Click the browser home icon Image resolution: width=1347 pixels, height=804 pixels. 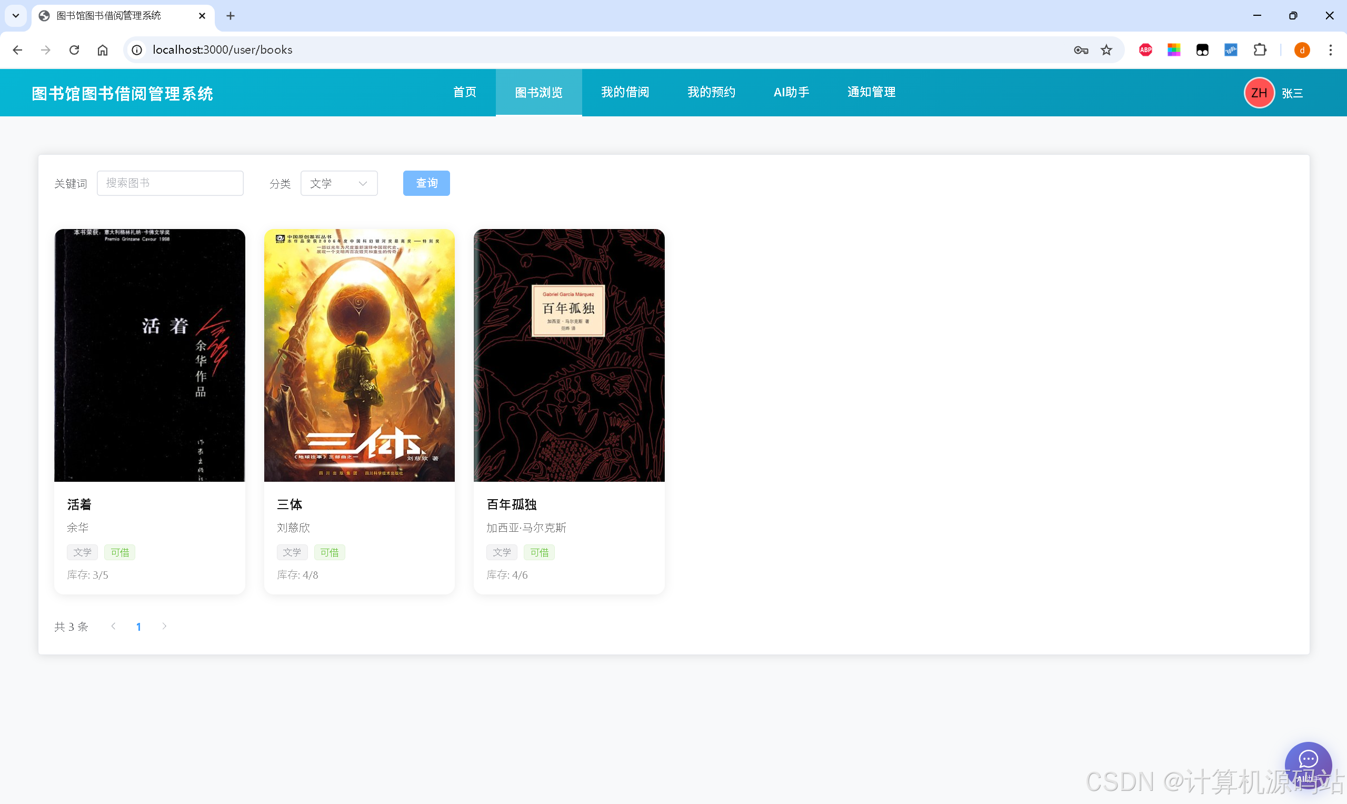pos(102,50)
